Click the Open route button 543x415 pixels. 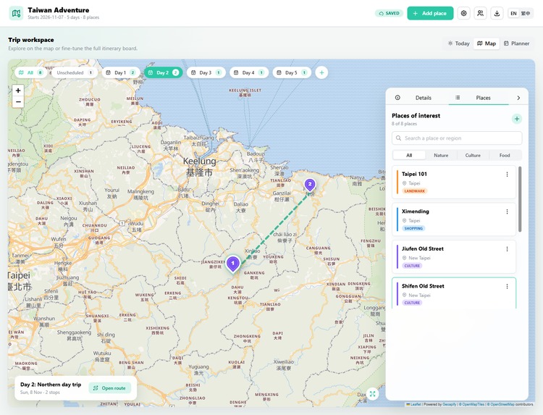110,388
